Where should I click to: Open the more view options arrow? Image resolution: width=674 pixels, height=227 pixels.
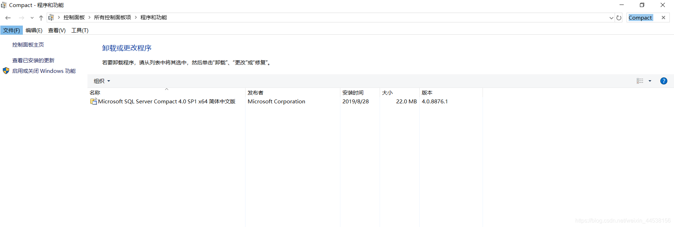click(650, 81)
